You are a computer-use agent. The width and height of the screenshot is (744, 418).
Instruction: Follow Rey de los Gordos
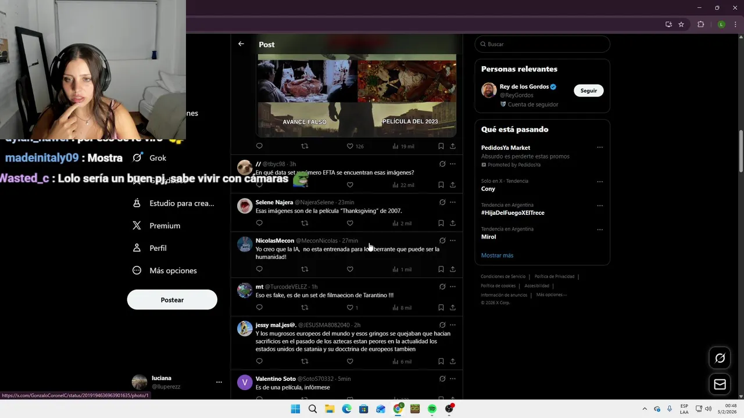click(x=589, y=91)
